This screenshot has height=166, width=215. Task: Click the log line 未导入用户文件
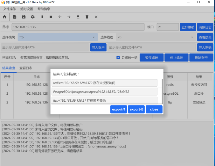click(x=42, y=125)
